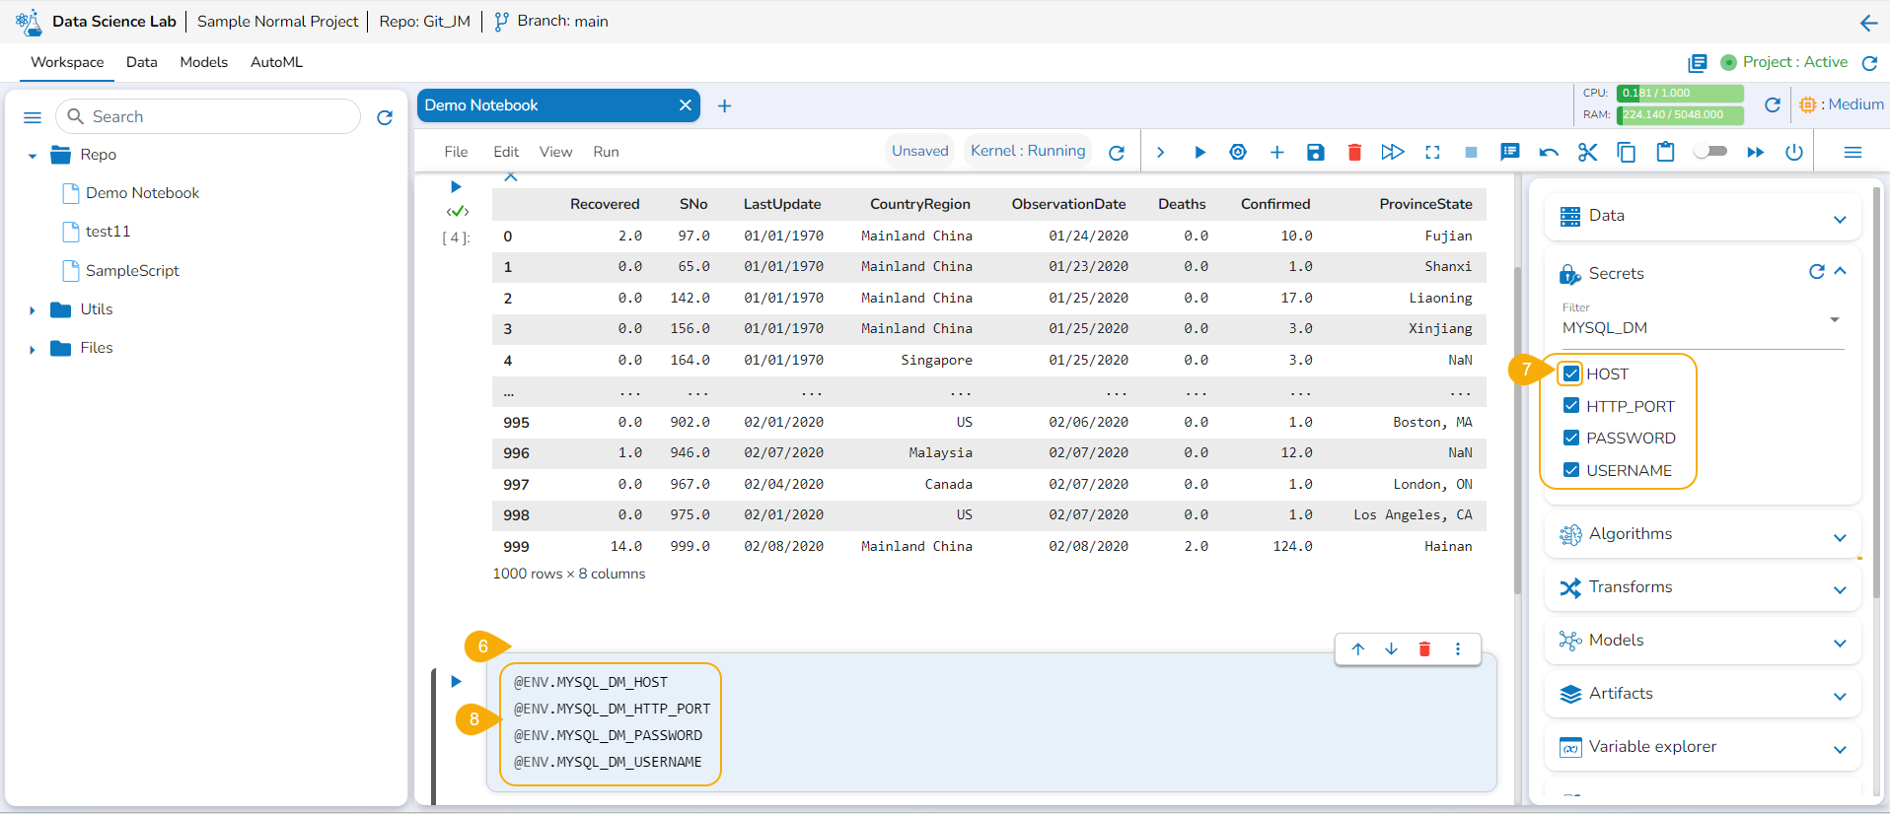Click the copy cell icon in toolbar
This screenshot has width=1890, height=814.
coord(1626,152)
